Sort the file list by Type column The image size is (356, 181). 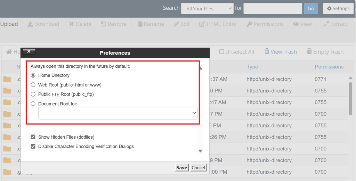click(x=252, y=67)
